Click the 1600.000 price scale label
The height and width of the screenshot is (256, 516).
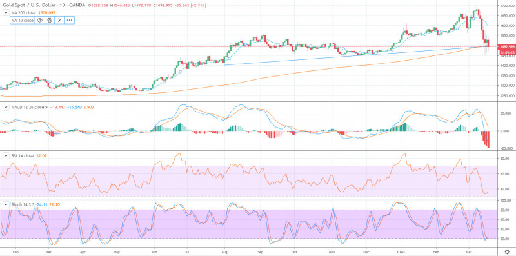(508, 26)
